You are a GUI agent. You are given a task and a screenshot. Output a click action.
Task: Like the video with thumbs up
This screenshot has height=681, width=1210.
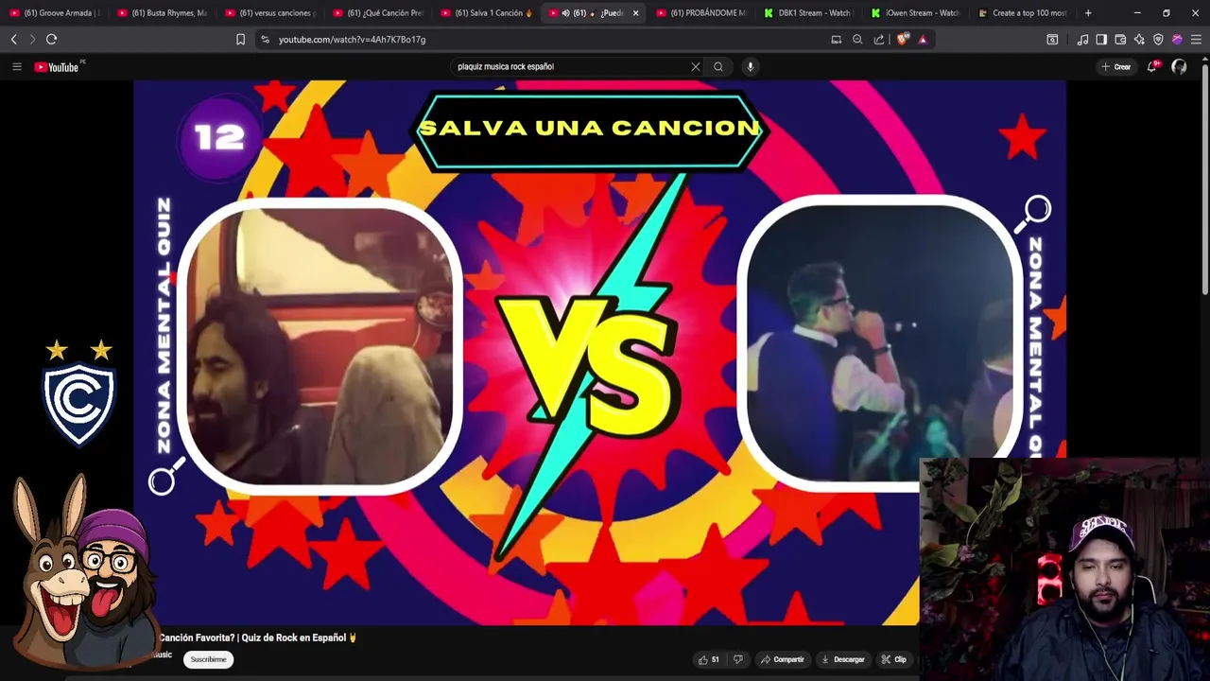709,659
